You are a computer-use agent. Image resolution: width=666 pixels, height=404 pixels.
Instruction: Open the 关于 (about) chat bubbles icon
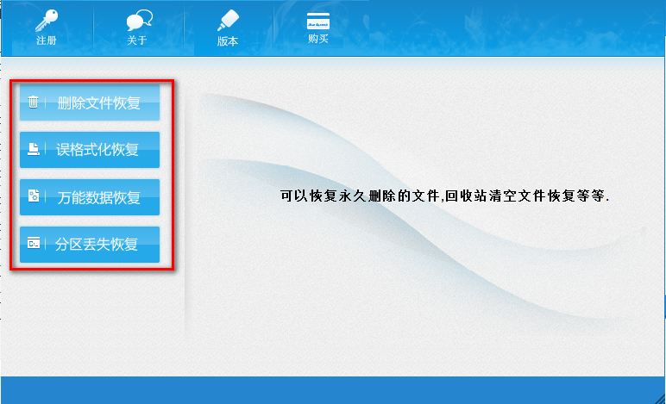tap(139, 21)
